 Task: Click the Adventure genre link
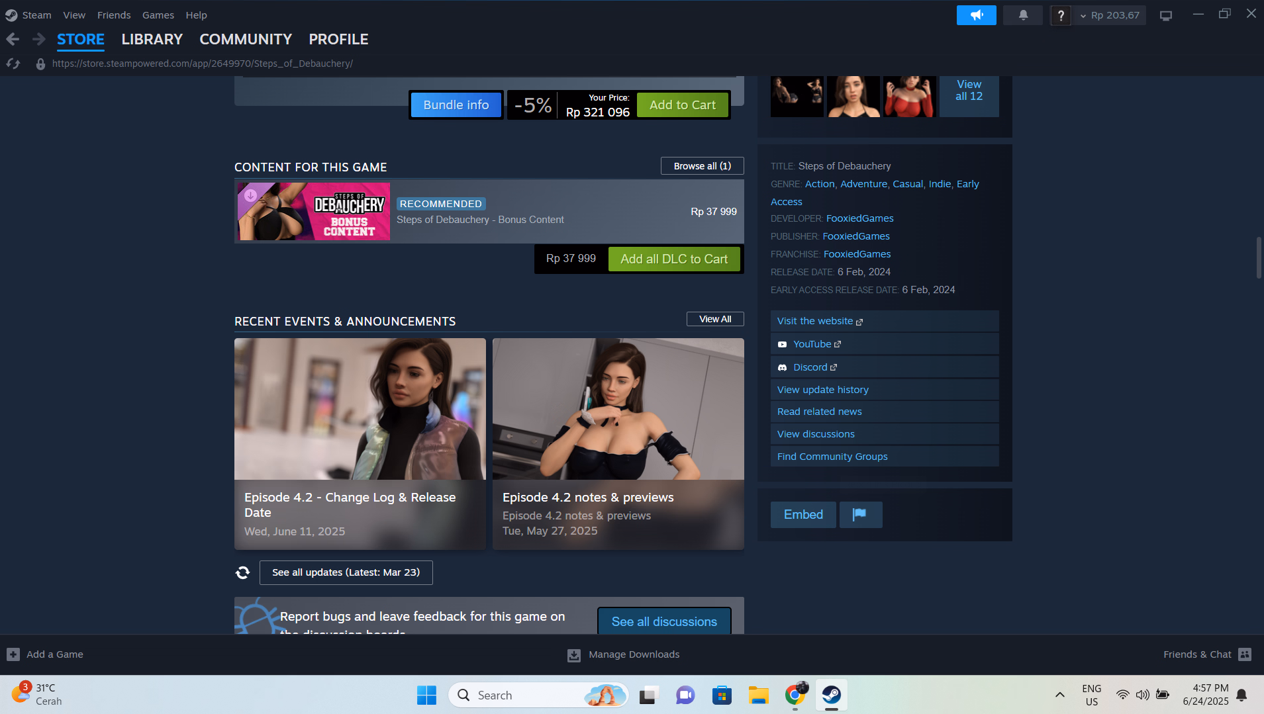tap(863, 184)
